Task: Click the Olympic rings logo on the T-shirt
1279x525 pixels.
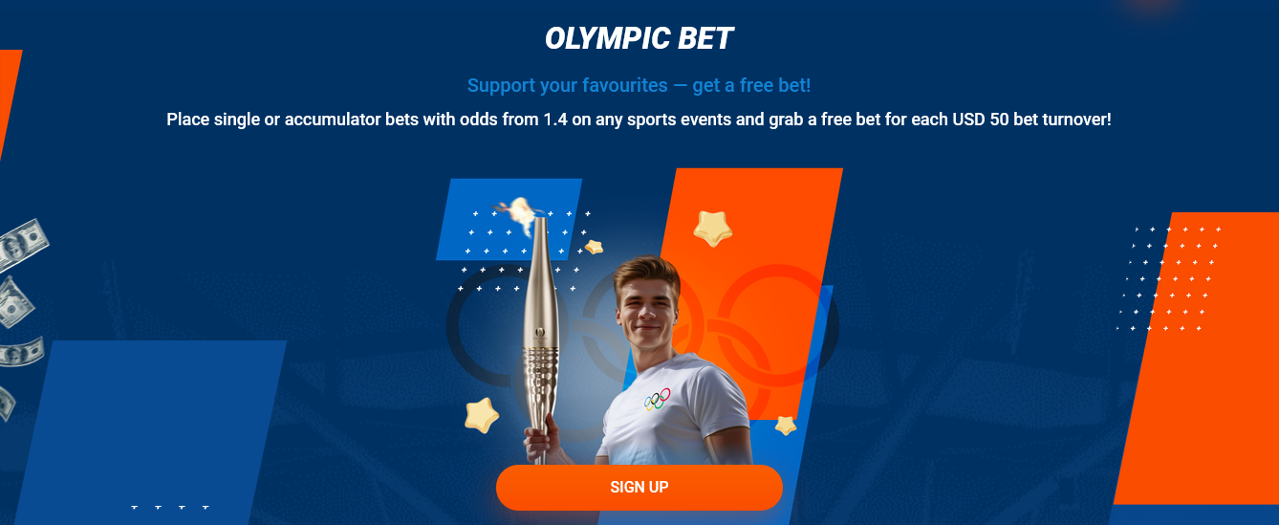Action: [x=657, y=398]
